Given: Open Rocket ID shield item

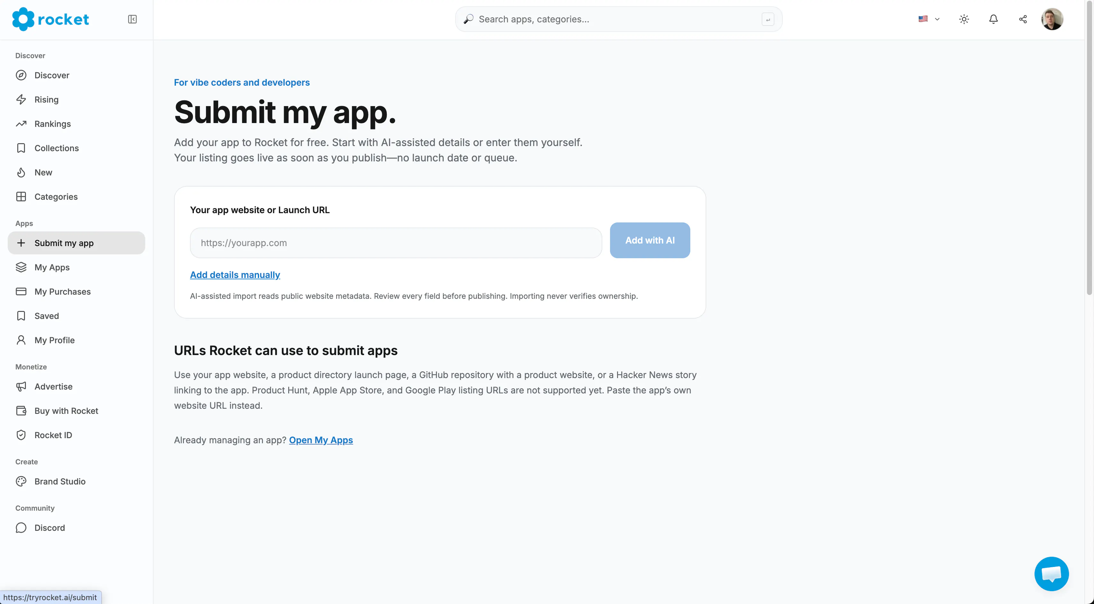Looking at the screenshot, I should coord(76,435).
